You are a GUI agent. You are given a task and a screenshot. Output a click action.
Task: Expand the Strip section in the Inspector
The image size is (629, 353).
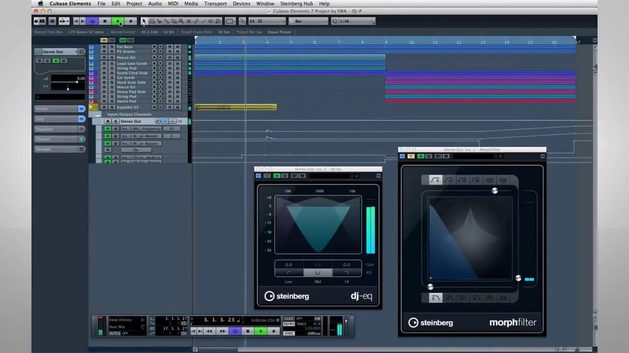click(x=56, y=119)
